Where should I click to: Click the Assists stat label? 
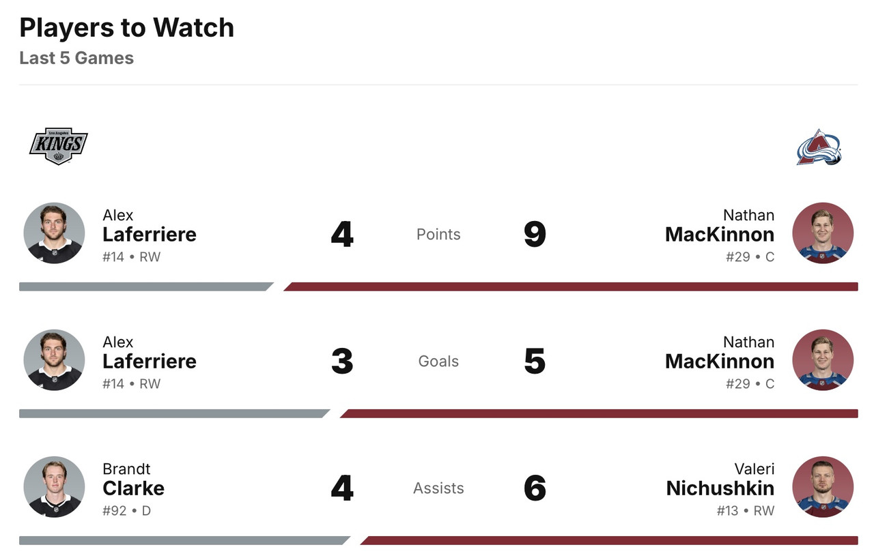coord(438,488)
